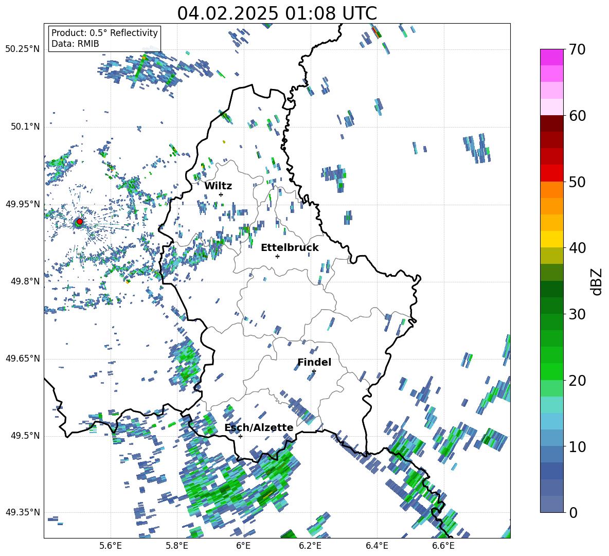Click the 10 tick on the colorbar
The image size is (609, 556).
coord(577,446)
